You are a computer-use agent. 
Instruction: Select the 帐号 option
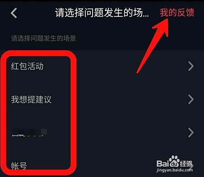19,166
